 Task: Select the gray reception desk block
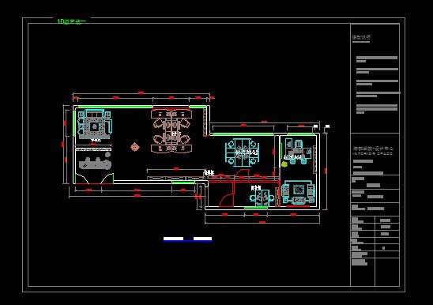(x=96, y=163)
